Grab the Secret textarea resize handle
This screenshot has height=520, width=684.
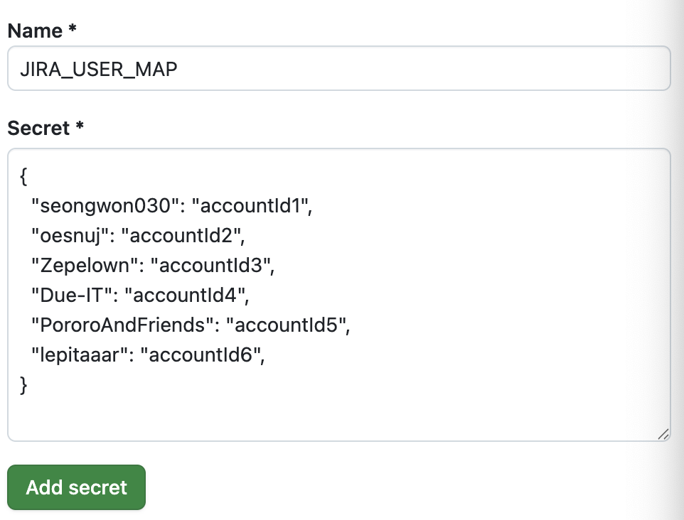(663, 434)
